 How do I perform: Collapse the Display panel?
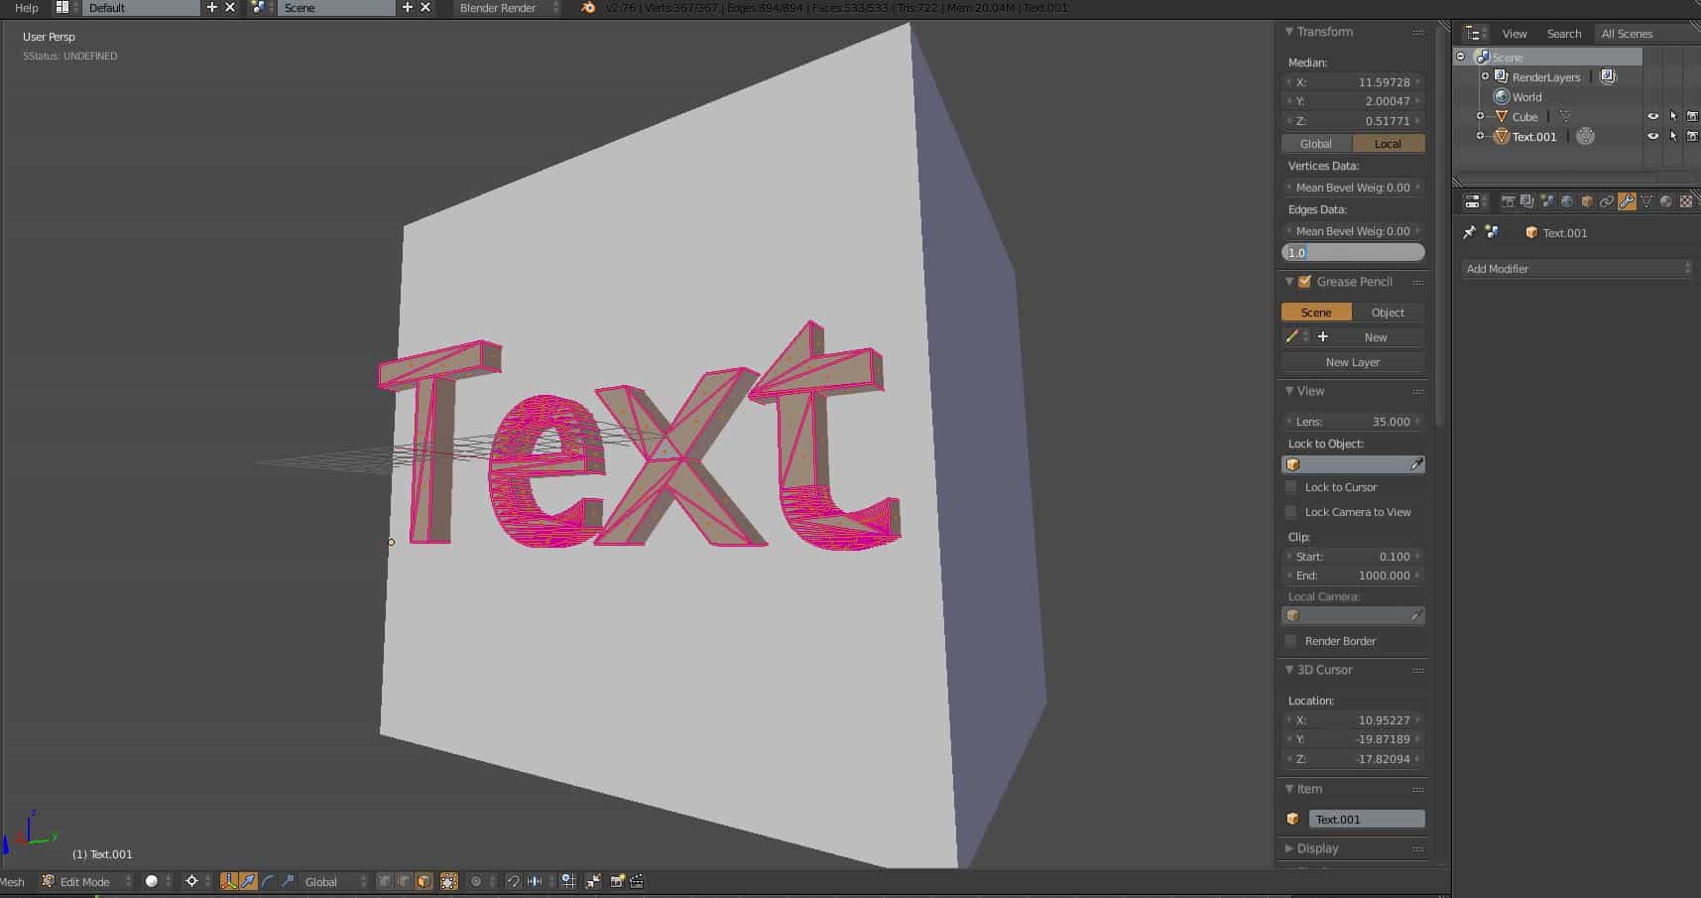pos(1315,848)
